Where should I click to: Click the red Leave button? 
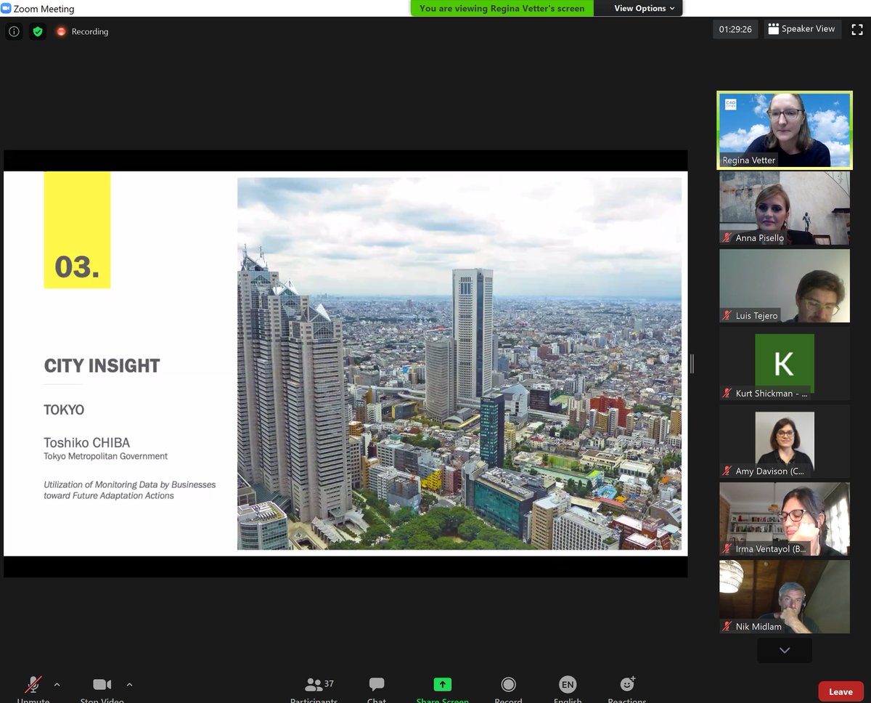[841, 691]
